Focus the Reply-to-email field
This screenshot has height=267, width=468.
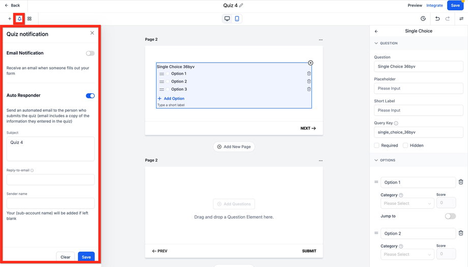[x=50, y=180]
